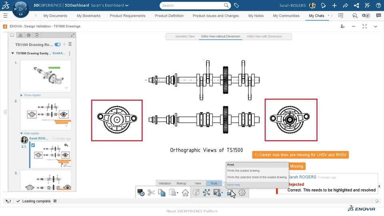Click the user edit icon in widget header
Viewport: 384px width, 216px height.
coord(343,26)
